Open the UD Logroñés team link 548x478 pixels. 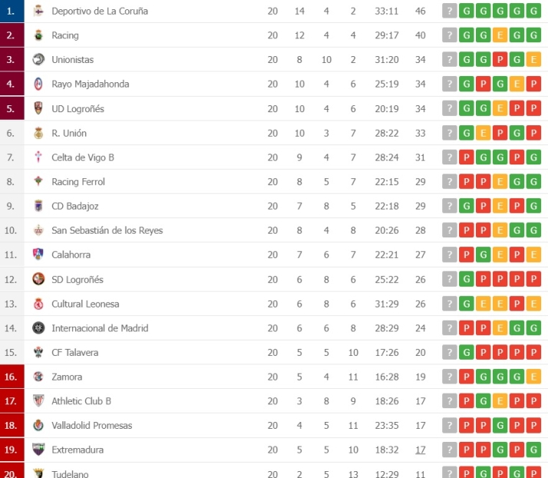pos(78,108)
